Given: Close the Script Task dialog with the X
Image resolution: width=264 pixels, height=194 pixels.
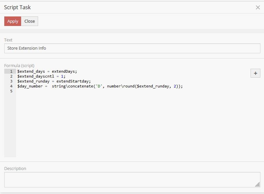Looking at the screenshot, I should point(258,7).
